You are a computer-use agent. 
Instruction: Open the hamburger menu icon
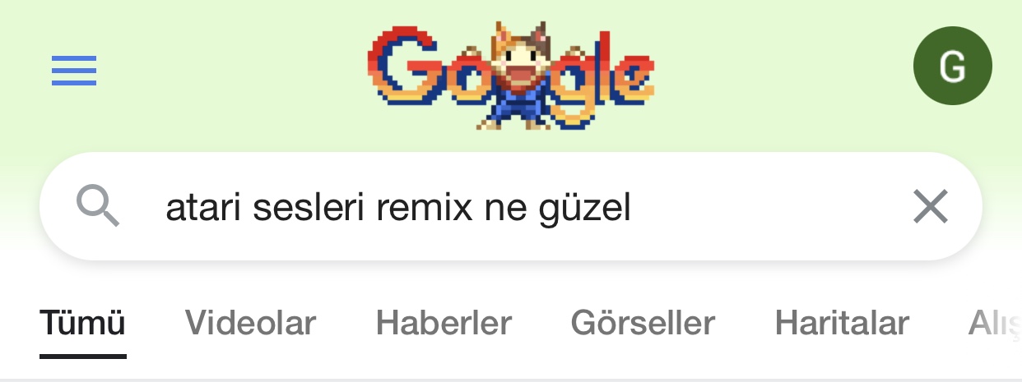click(x=74, y=71)
